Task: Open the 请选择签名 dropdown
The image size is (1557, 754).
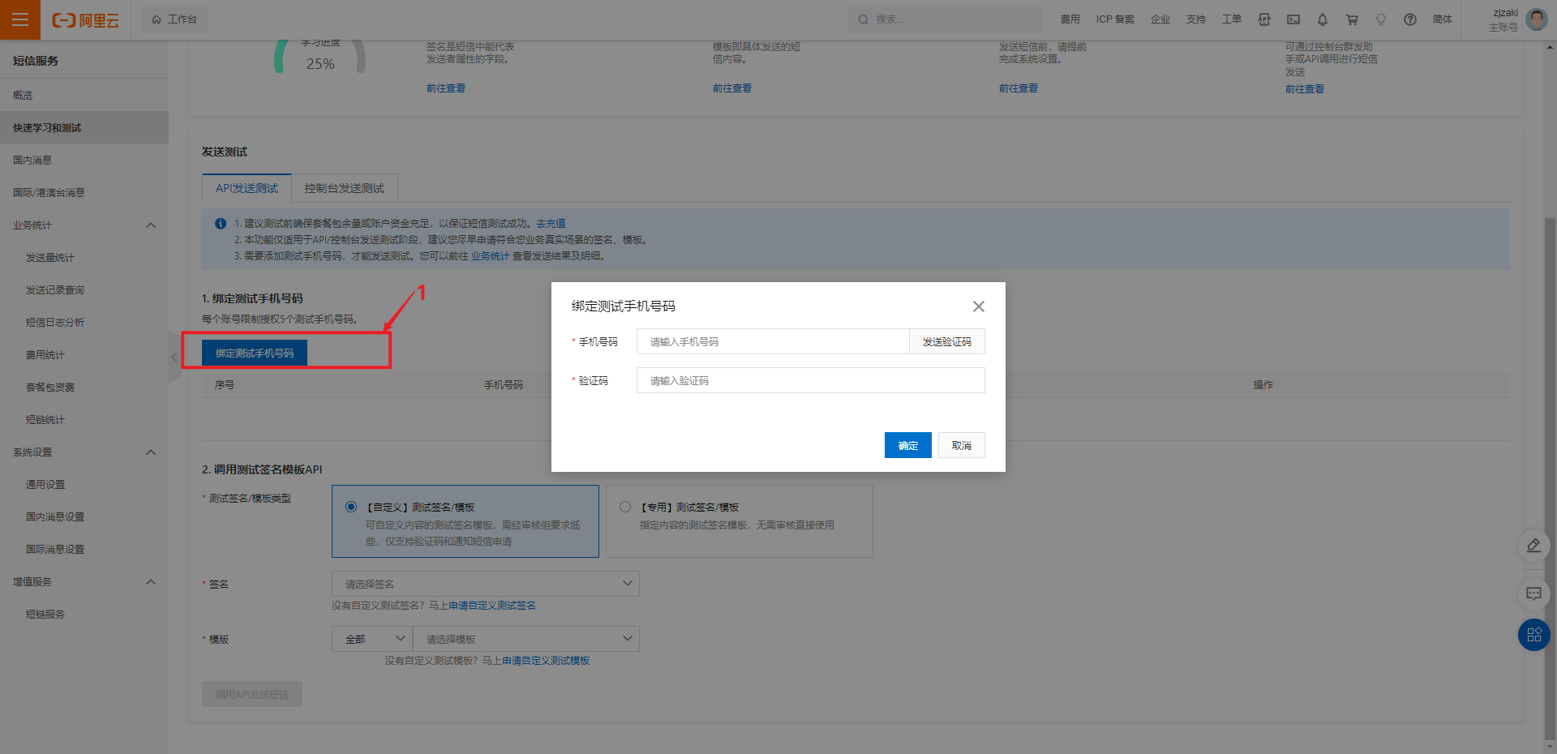Action: point(485,584)
